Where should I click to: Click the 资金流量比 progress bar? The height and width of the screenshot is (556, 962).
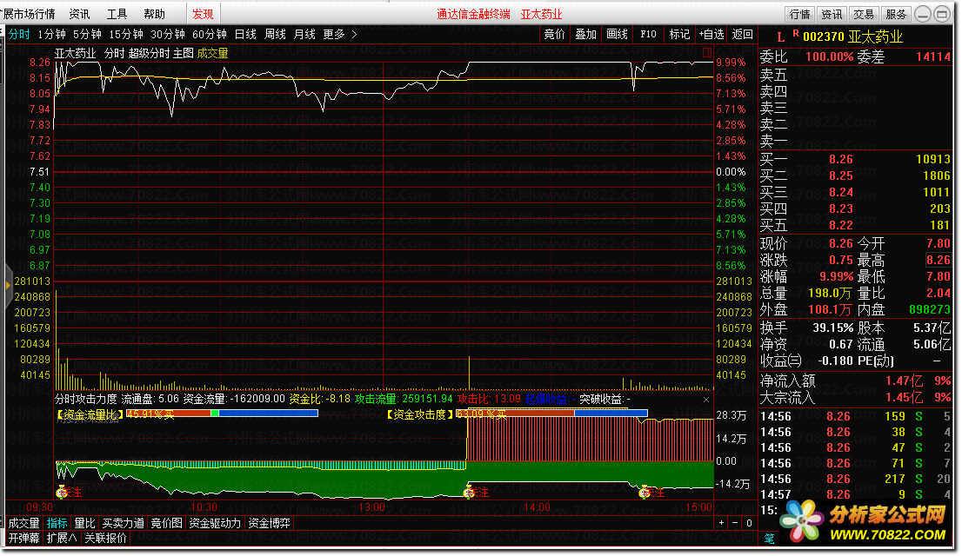tap(222, 414)
